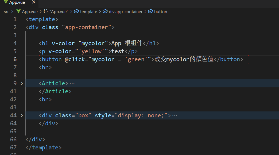Unfold the div box block at line 44
This screenshot has width=279, height=155.
point(22,115)
